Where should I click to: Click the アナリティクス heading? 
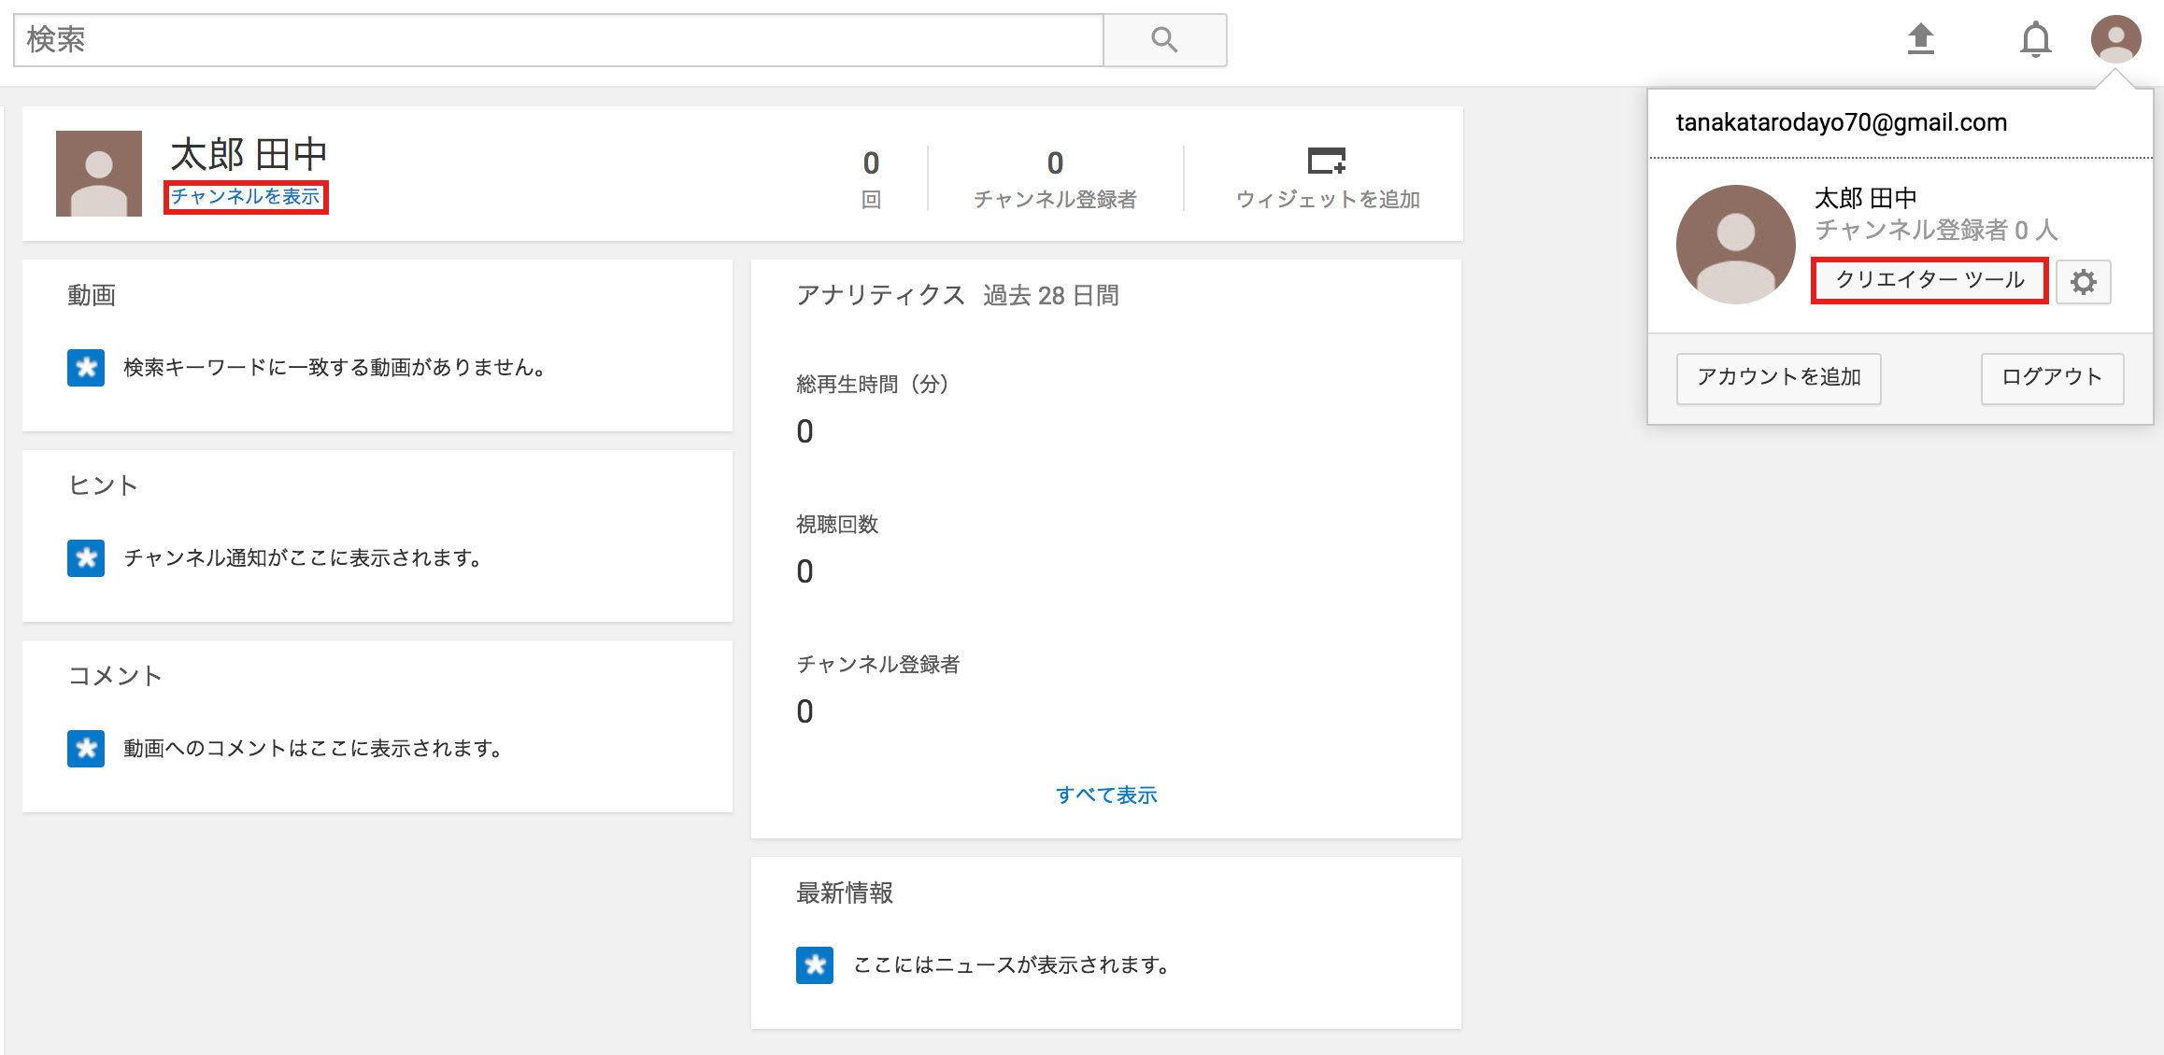(x=880, y=296)
